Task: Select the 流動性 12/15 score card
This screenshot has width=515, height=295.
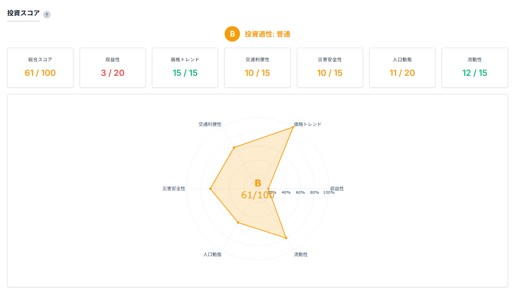Action: click(474, 68)
